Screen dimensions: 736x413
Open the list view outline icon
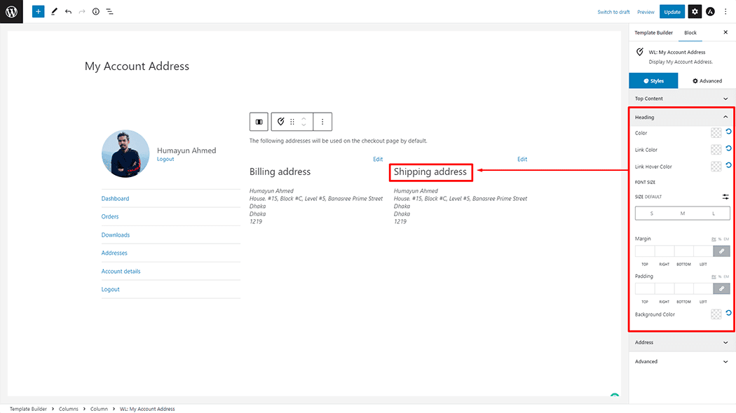click(x=110, y=12)
